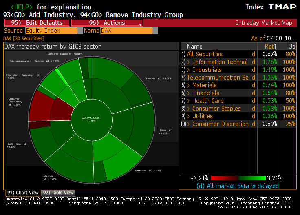Click the DAX by GICS chart center
This screenshot has width=300, height=215.
tap(91, 119)
